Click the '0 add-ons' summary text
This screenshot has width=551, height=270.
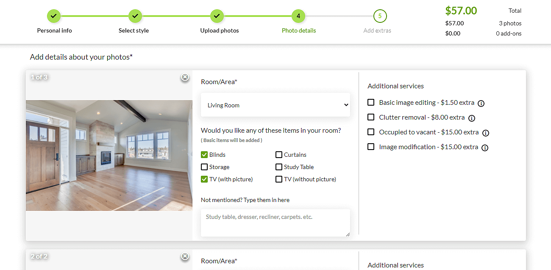tap(509, 33)
